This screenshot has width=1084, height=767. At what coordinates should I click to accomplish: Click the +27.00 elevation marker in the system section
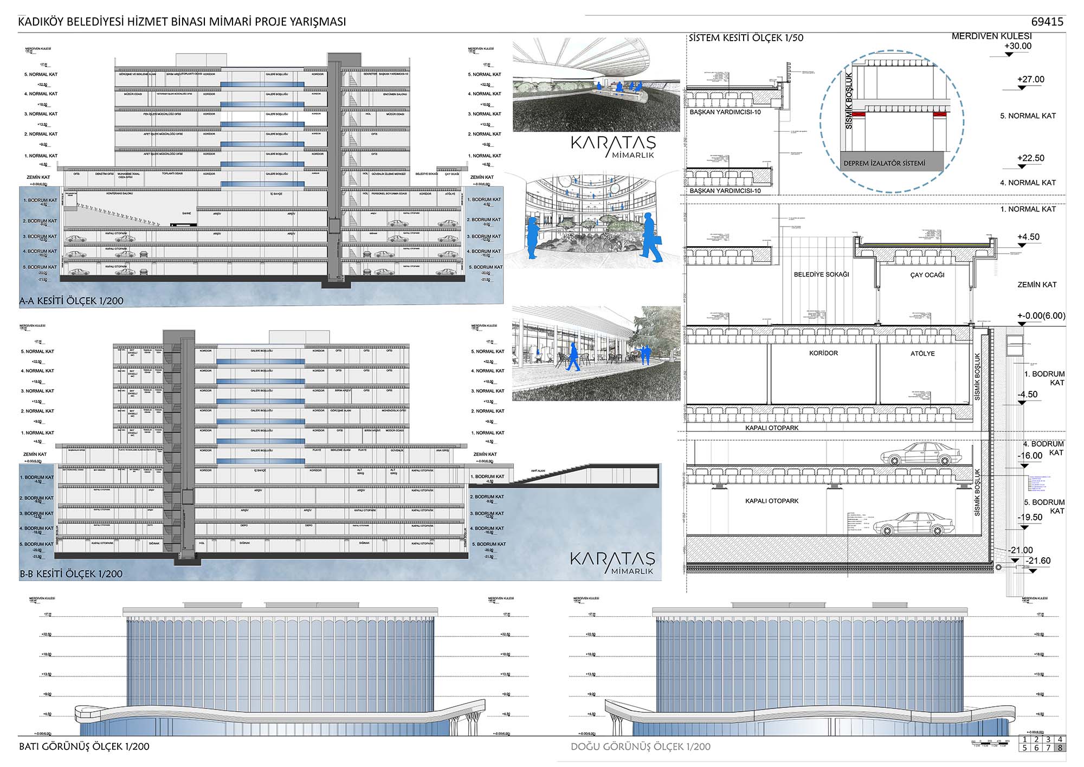(1030, 80)
